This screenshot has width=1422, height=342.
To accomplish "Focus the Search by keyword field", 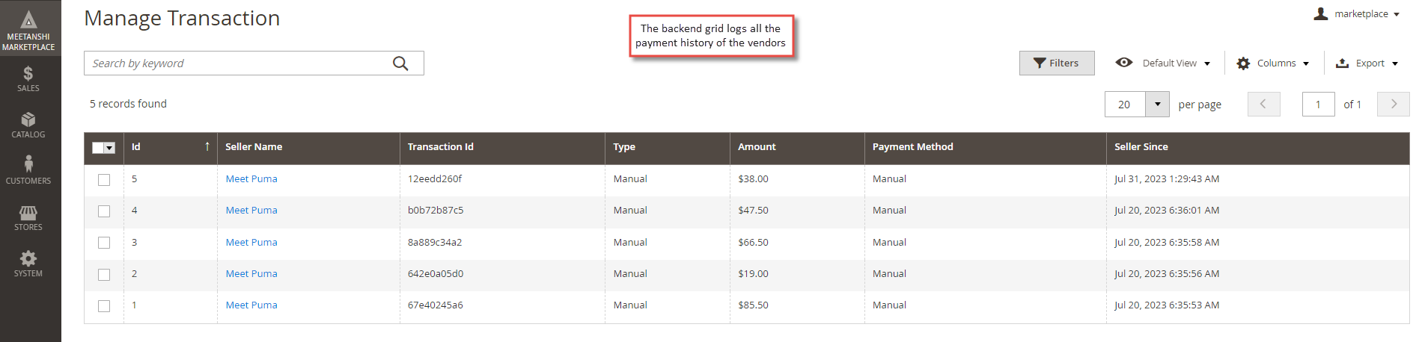I will 239,63.
